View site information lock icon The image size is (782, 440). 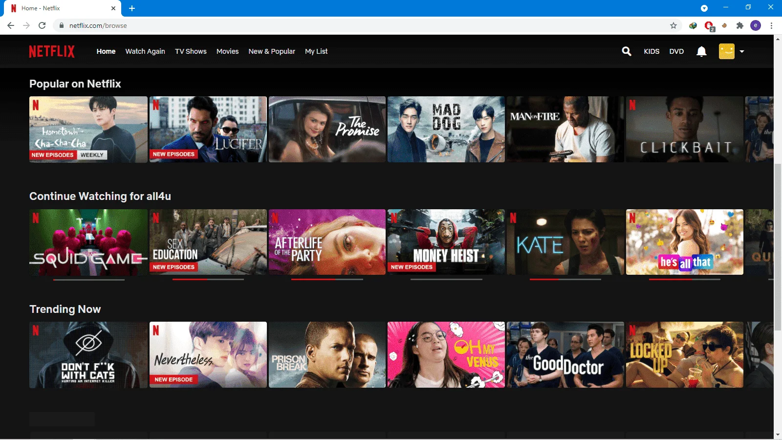(x=62, y=25)
